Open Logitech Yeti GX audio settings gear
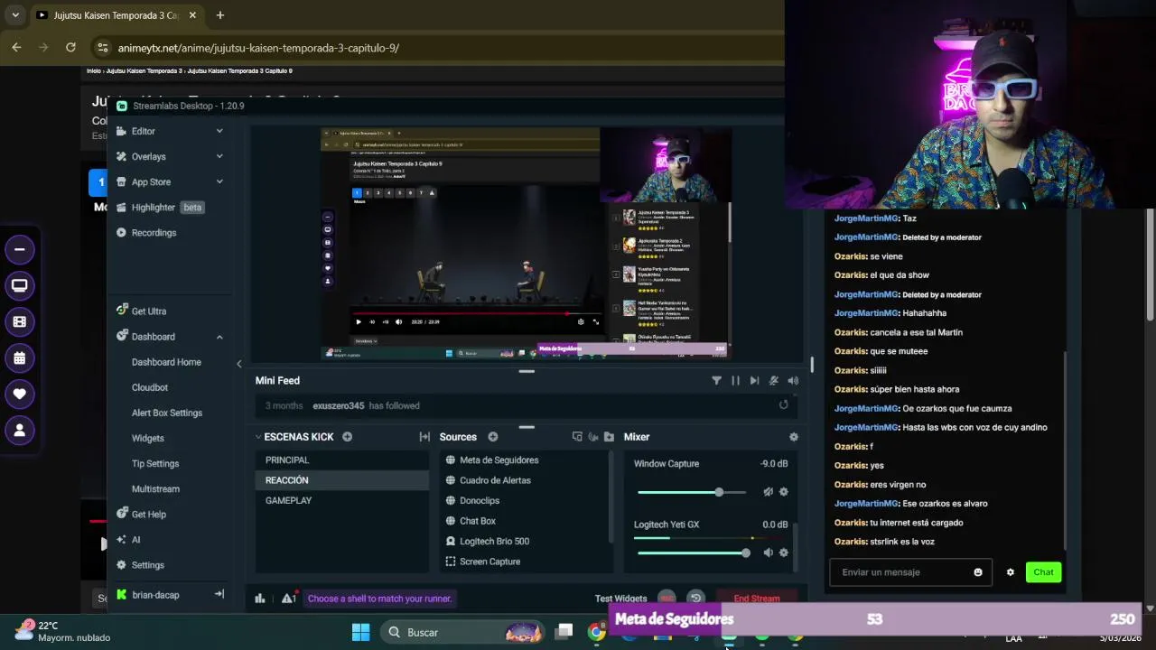This screenshot has height=650, width=1156. (783, 552)
